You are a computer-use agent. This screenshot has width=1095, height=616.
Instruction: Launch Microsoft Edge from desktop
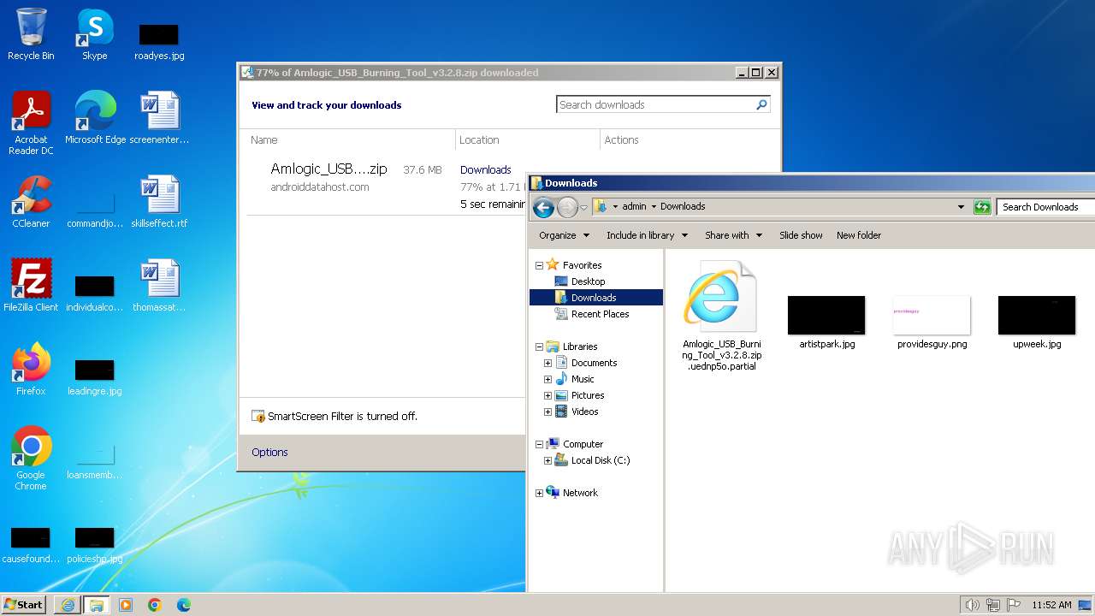pos(95,118)
